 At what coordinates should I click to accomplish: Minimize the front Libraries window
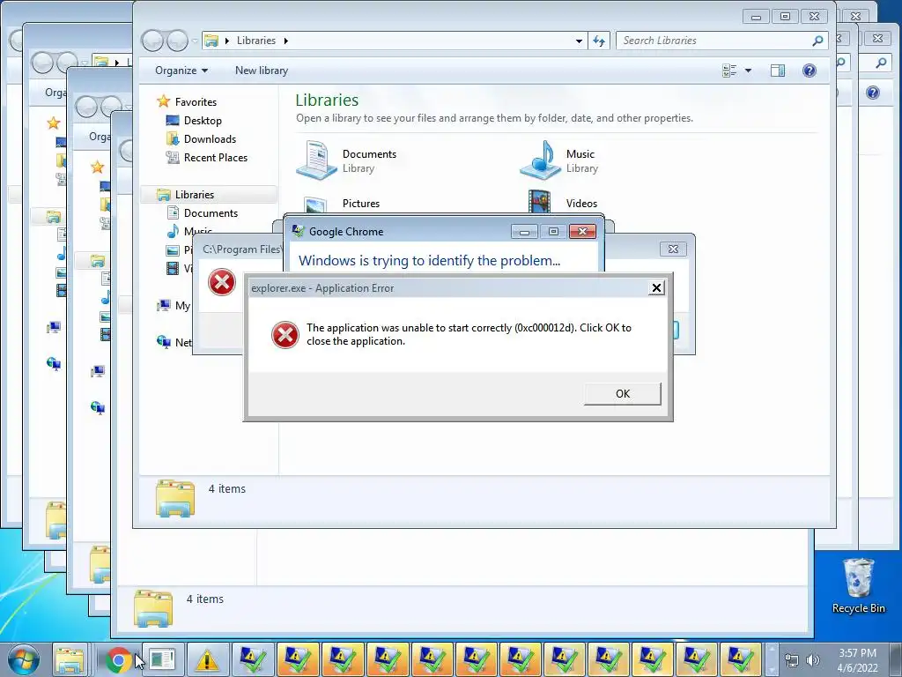(x=756, y=17)
